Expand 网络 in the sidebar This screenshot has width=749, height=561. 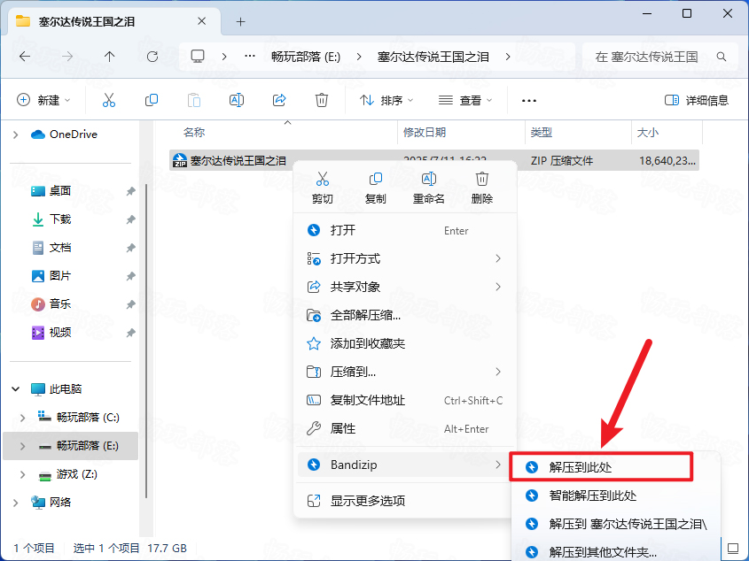coord(16,503)
